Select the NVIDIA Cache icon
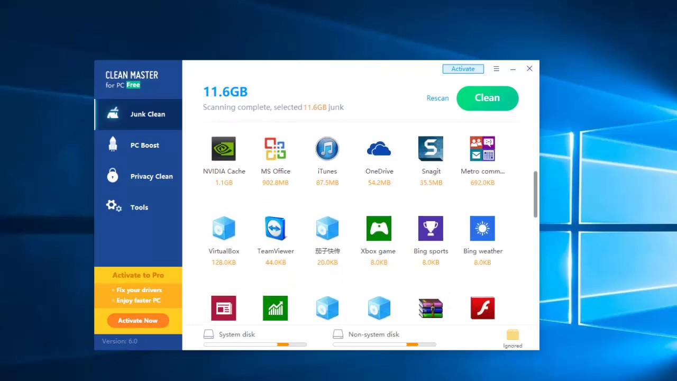Screen dimensions: 677x381 click(x=223, y=149)
